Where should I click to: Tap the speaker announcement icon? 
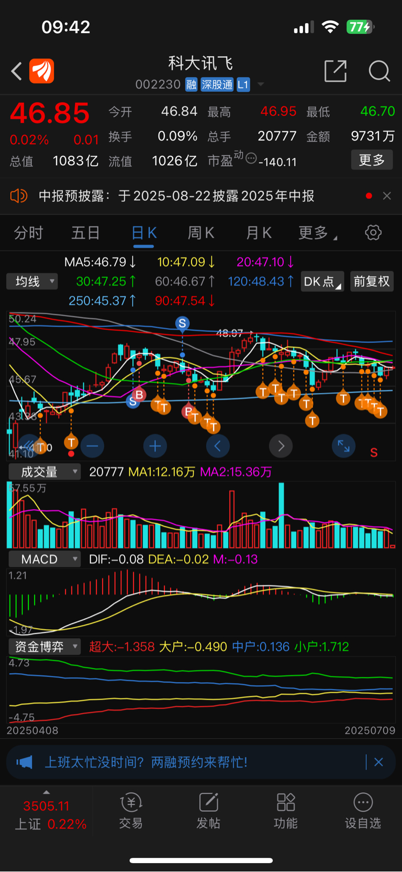point(19,196)
